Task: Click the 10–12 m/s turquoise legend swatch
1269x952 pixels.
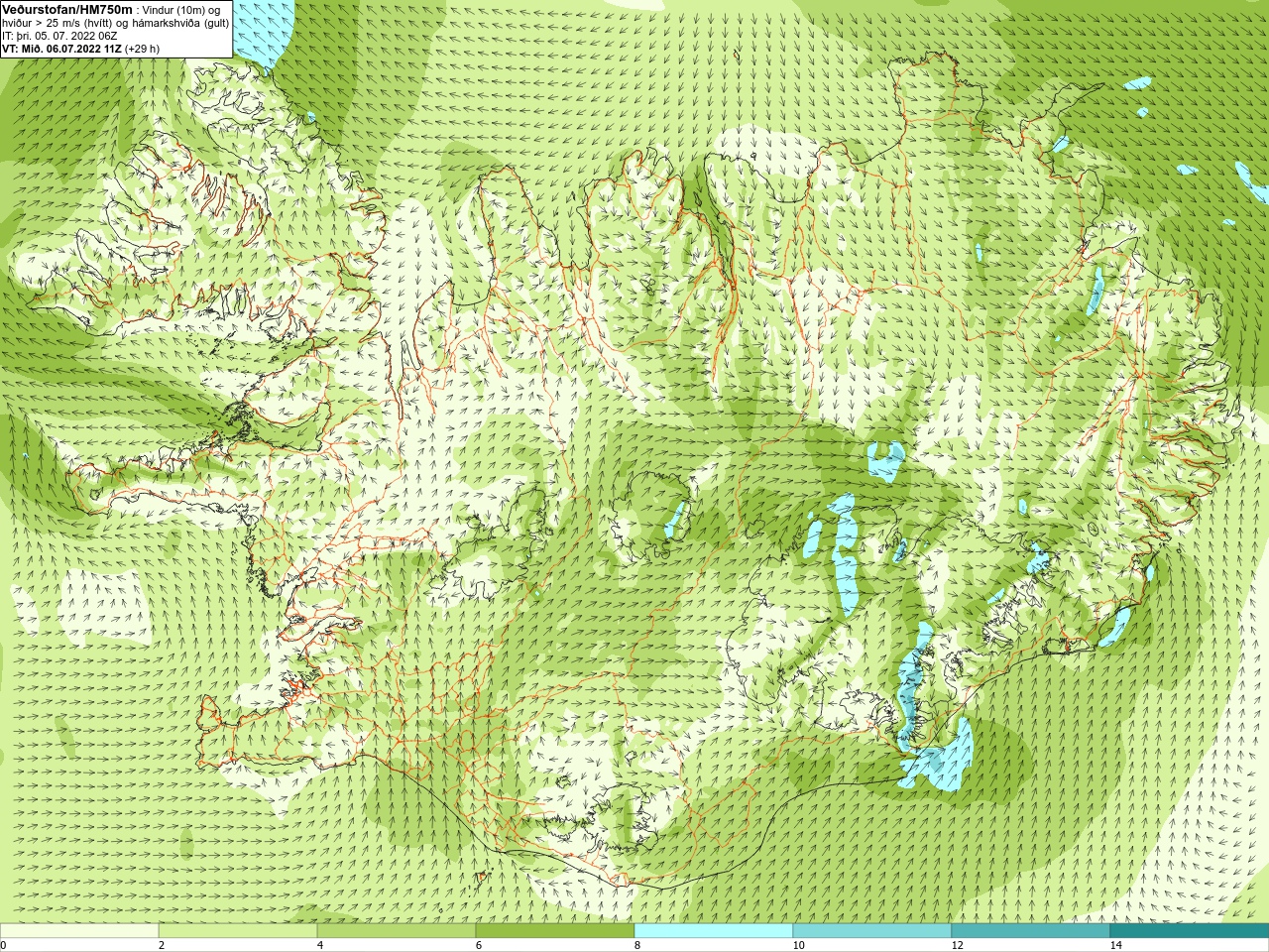Action: tap(872, 931)
